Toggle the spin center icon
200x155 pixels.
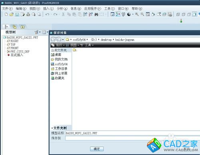(118, 14)
